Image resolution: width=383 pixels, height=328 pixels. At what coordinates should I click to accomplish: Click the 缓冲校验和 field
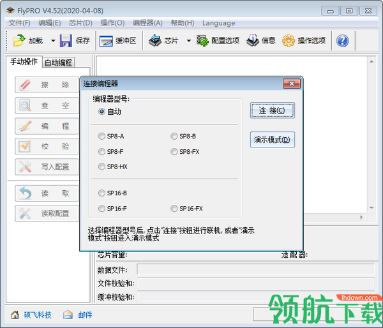pyautogui.click(x=256, y=297)
